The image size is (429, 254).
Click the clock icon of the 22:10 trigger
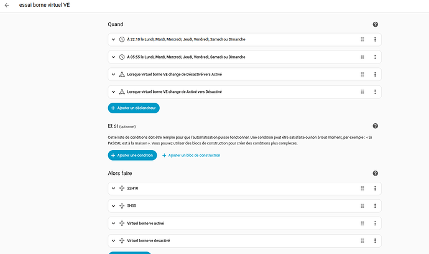pyautogui.click(x=122, y=39)
